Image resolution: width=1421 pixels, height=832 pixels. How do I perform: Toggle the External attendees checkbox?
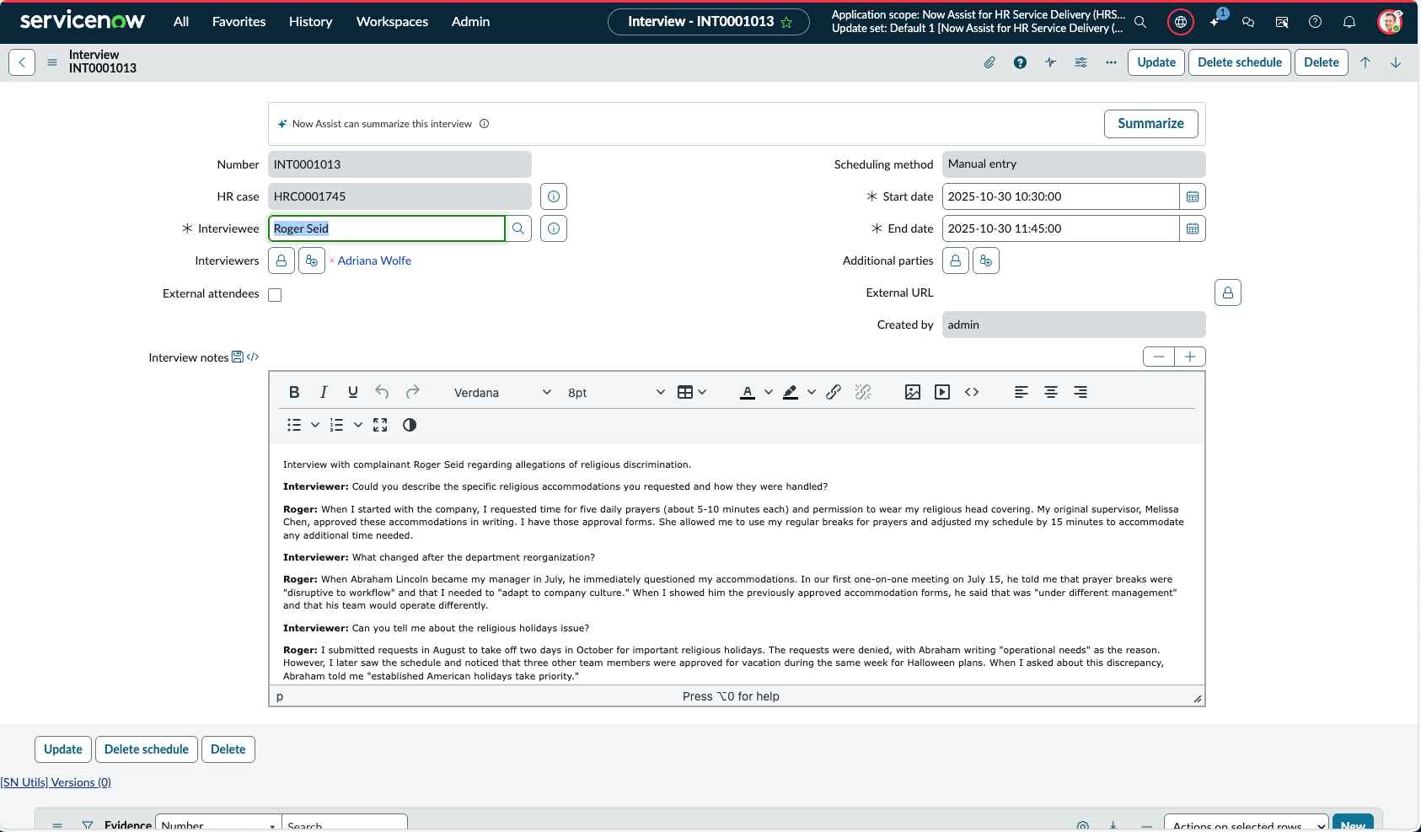(x=275, y=294)
